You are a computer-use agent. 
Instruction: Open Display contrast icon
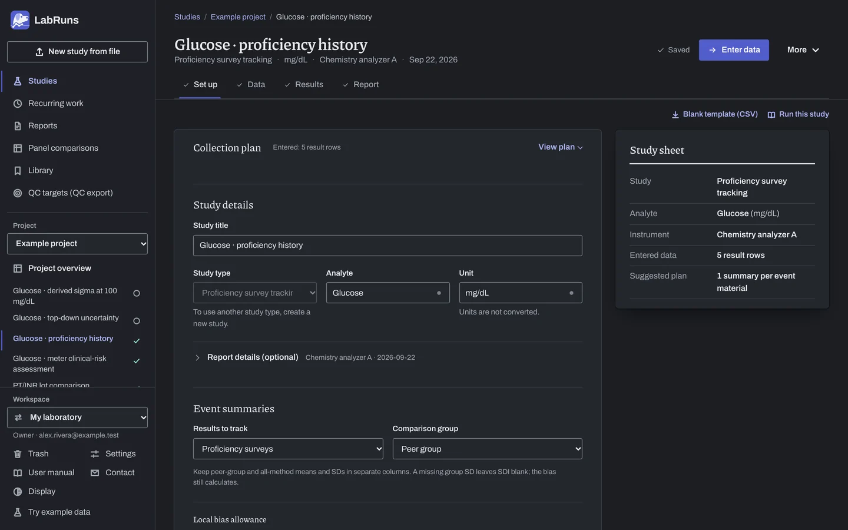pos(18,492)
